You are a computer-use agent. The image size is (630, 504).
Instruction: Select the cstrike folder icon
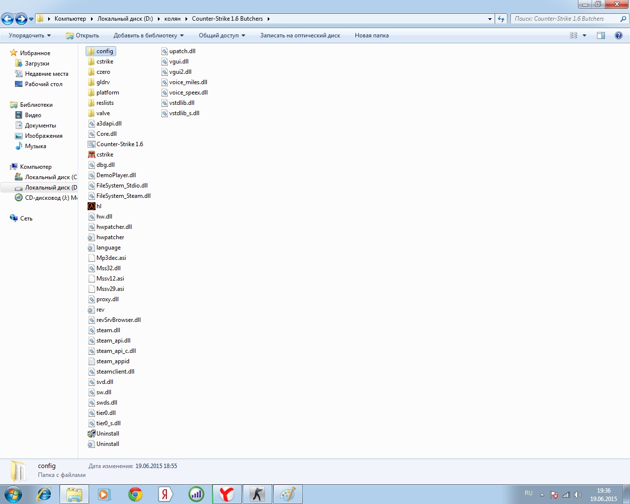[91, 62]
